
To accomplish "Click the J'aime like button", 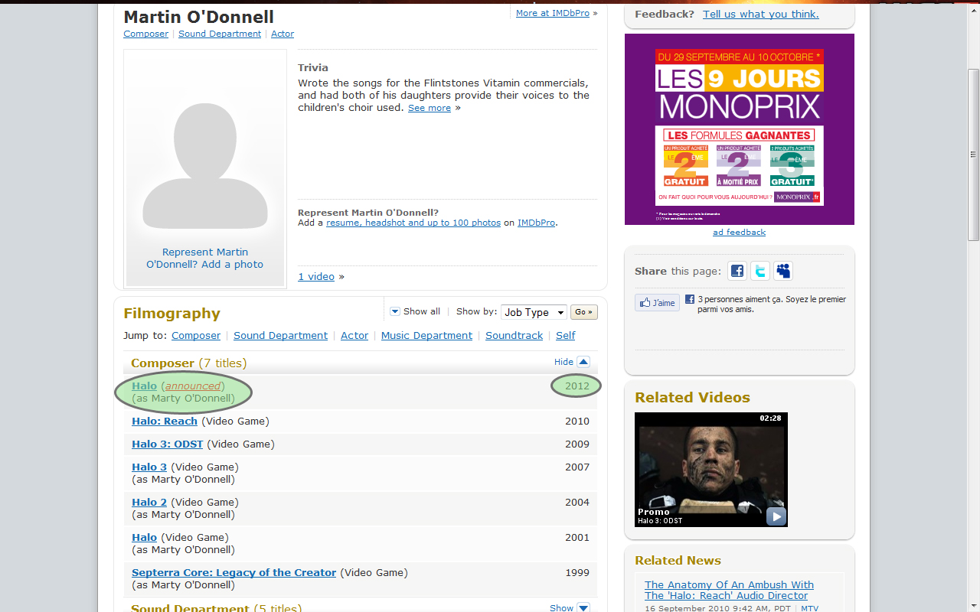I will point(657,303).
